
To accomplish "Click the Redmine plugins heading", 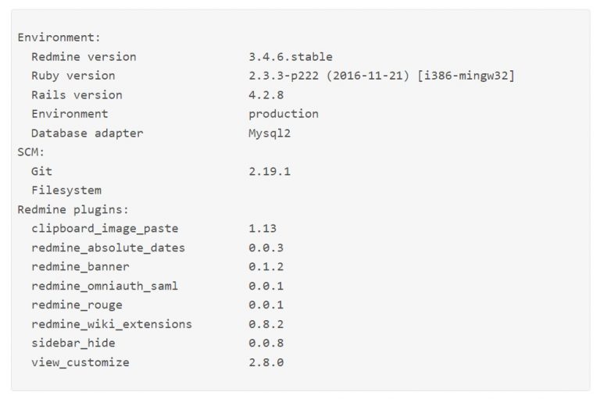I will pyautogui.click(x=73, y=209).
